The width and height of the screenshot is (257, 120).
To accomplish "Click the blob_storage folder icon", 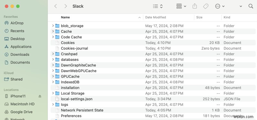I will [57, 26].
